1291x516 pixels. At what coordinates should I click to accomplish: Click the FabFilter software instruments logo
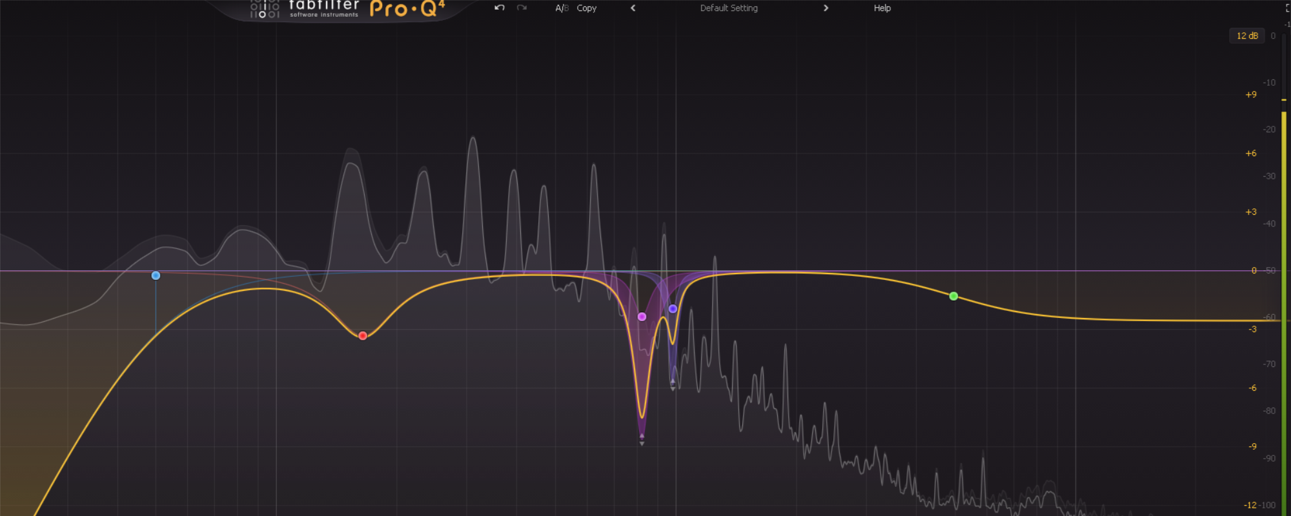304,8
